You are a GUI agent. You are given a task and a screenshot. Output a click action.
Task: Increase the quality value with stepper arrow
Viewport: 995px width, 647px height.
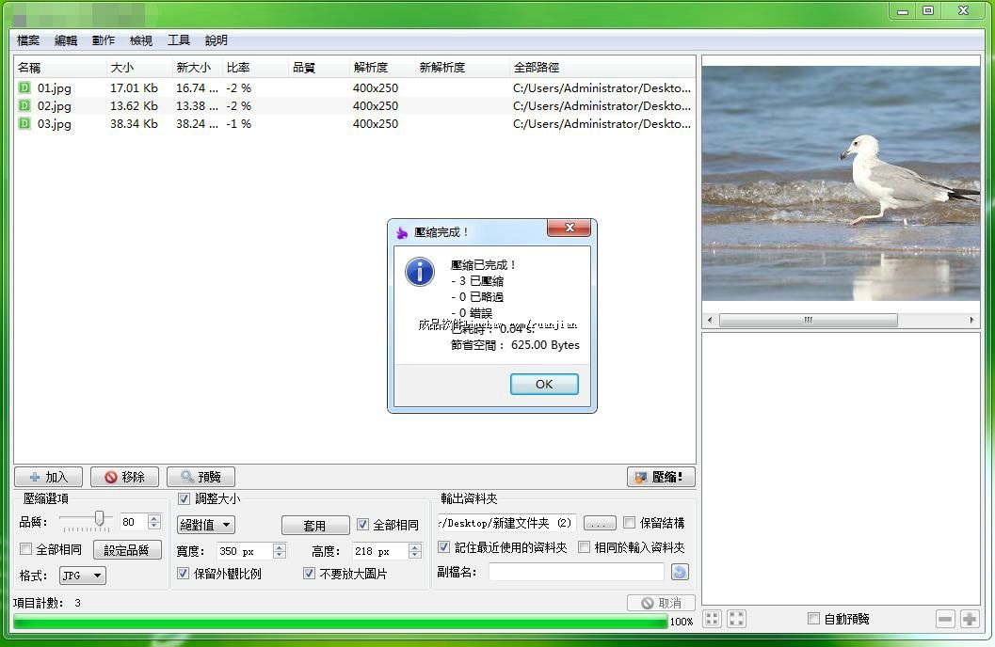(154, 518)
